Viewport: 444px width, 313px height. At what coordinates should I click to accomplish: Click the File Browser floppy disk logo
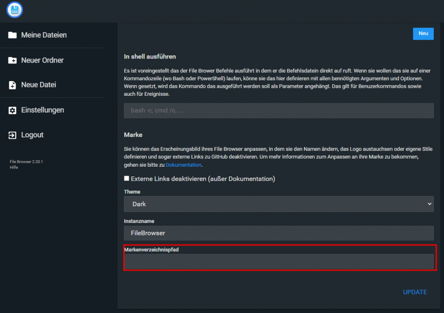point(15,10)
